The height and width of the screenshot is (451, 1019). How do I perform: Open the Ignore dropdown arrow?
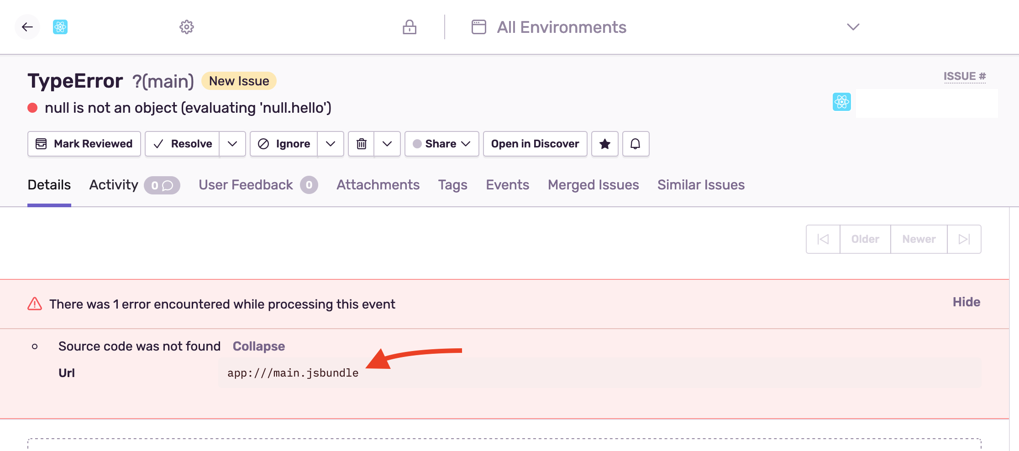coord(331,144)
